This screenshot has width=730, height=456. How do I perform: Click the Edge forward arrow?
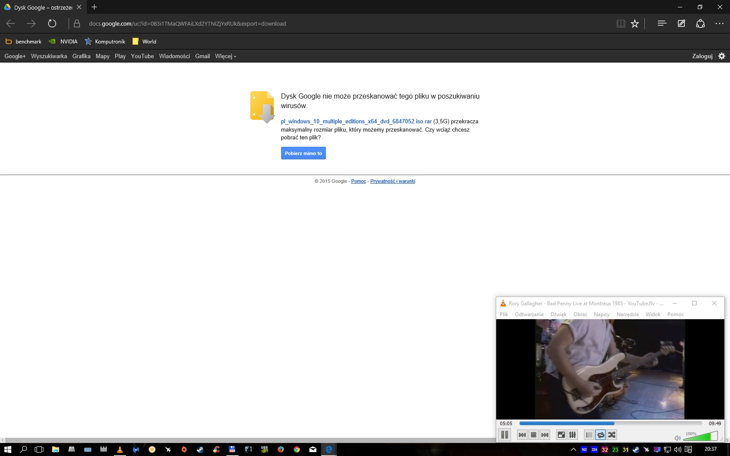click(31, 23)
